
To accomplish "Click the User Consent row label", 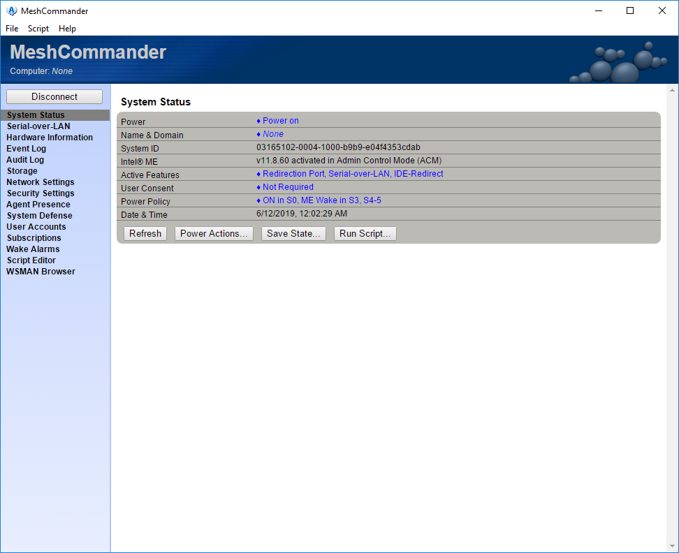I will (147, 189).
